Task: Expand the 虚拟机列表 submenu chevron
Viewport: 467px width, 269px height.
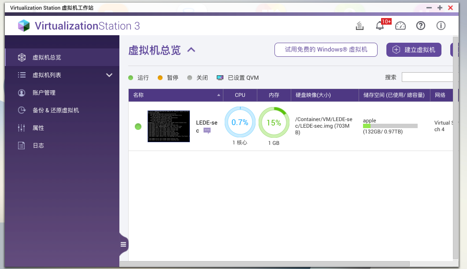Action: (x=109, y=75)
